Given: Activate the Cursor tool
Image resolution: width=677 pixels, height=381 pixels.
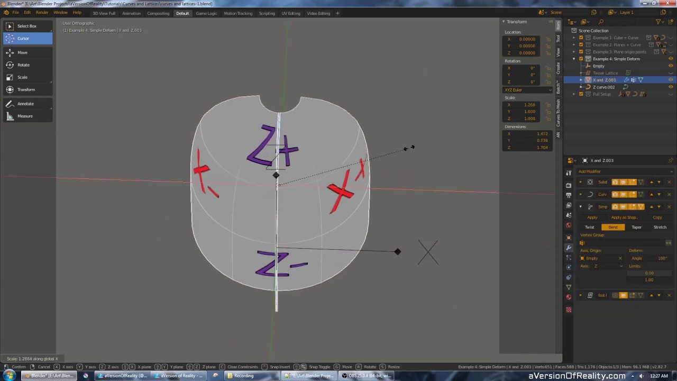Looking at the screenshot, I should [x=28, y=38].
